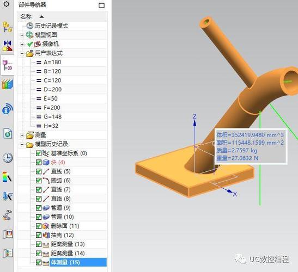Select the 基准坐标系 (0) datum icon
The image size is (298, 272).
point(46,153)
